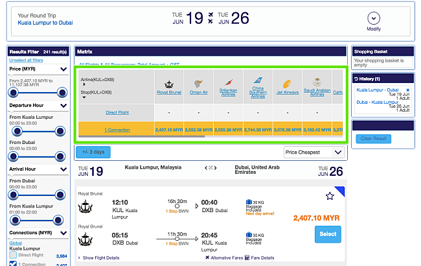Click the Clear Result button

(x=374, y=138)
